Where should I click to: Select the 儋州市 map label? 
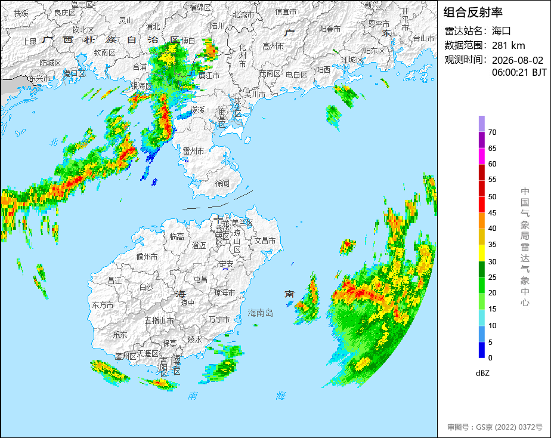147,257
